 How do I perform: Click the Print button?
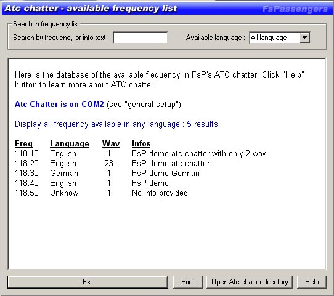click(x=188, y=282)
